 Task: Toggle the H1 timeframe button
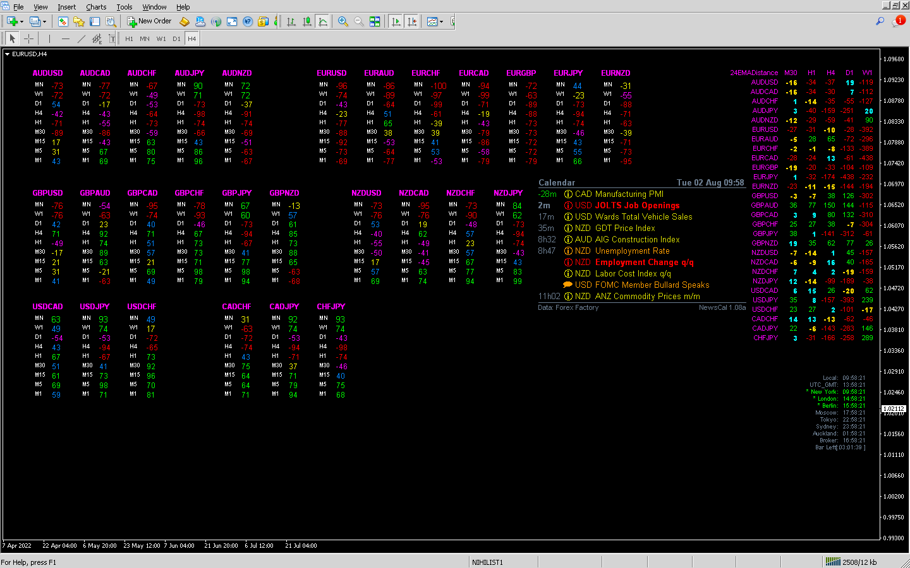(129, 38)
